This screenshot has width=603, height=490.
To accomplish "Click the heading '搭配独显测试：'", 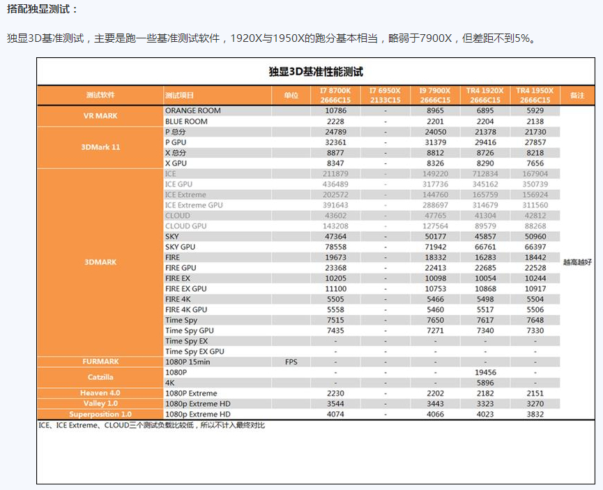I will tap(42, 9).
